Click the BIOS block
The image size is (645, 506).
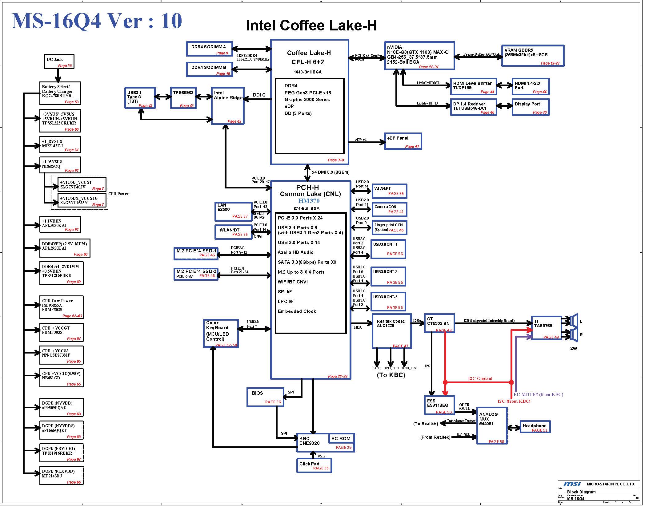click(266, 397)
